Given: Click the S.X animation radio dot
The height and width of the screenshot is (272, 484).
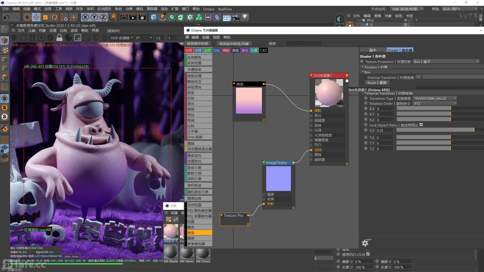Looking at the screenshot, I should pos(366,130).
